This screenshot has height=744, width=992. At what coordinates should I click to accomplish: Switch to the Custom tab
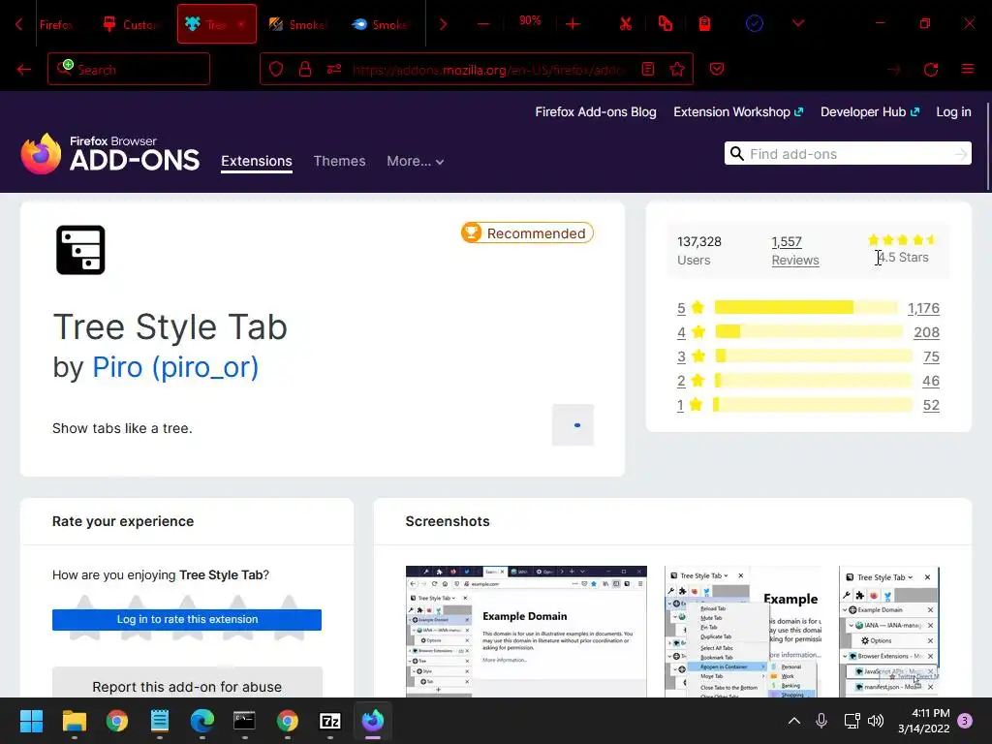[x=131, y=24]
